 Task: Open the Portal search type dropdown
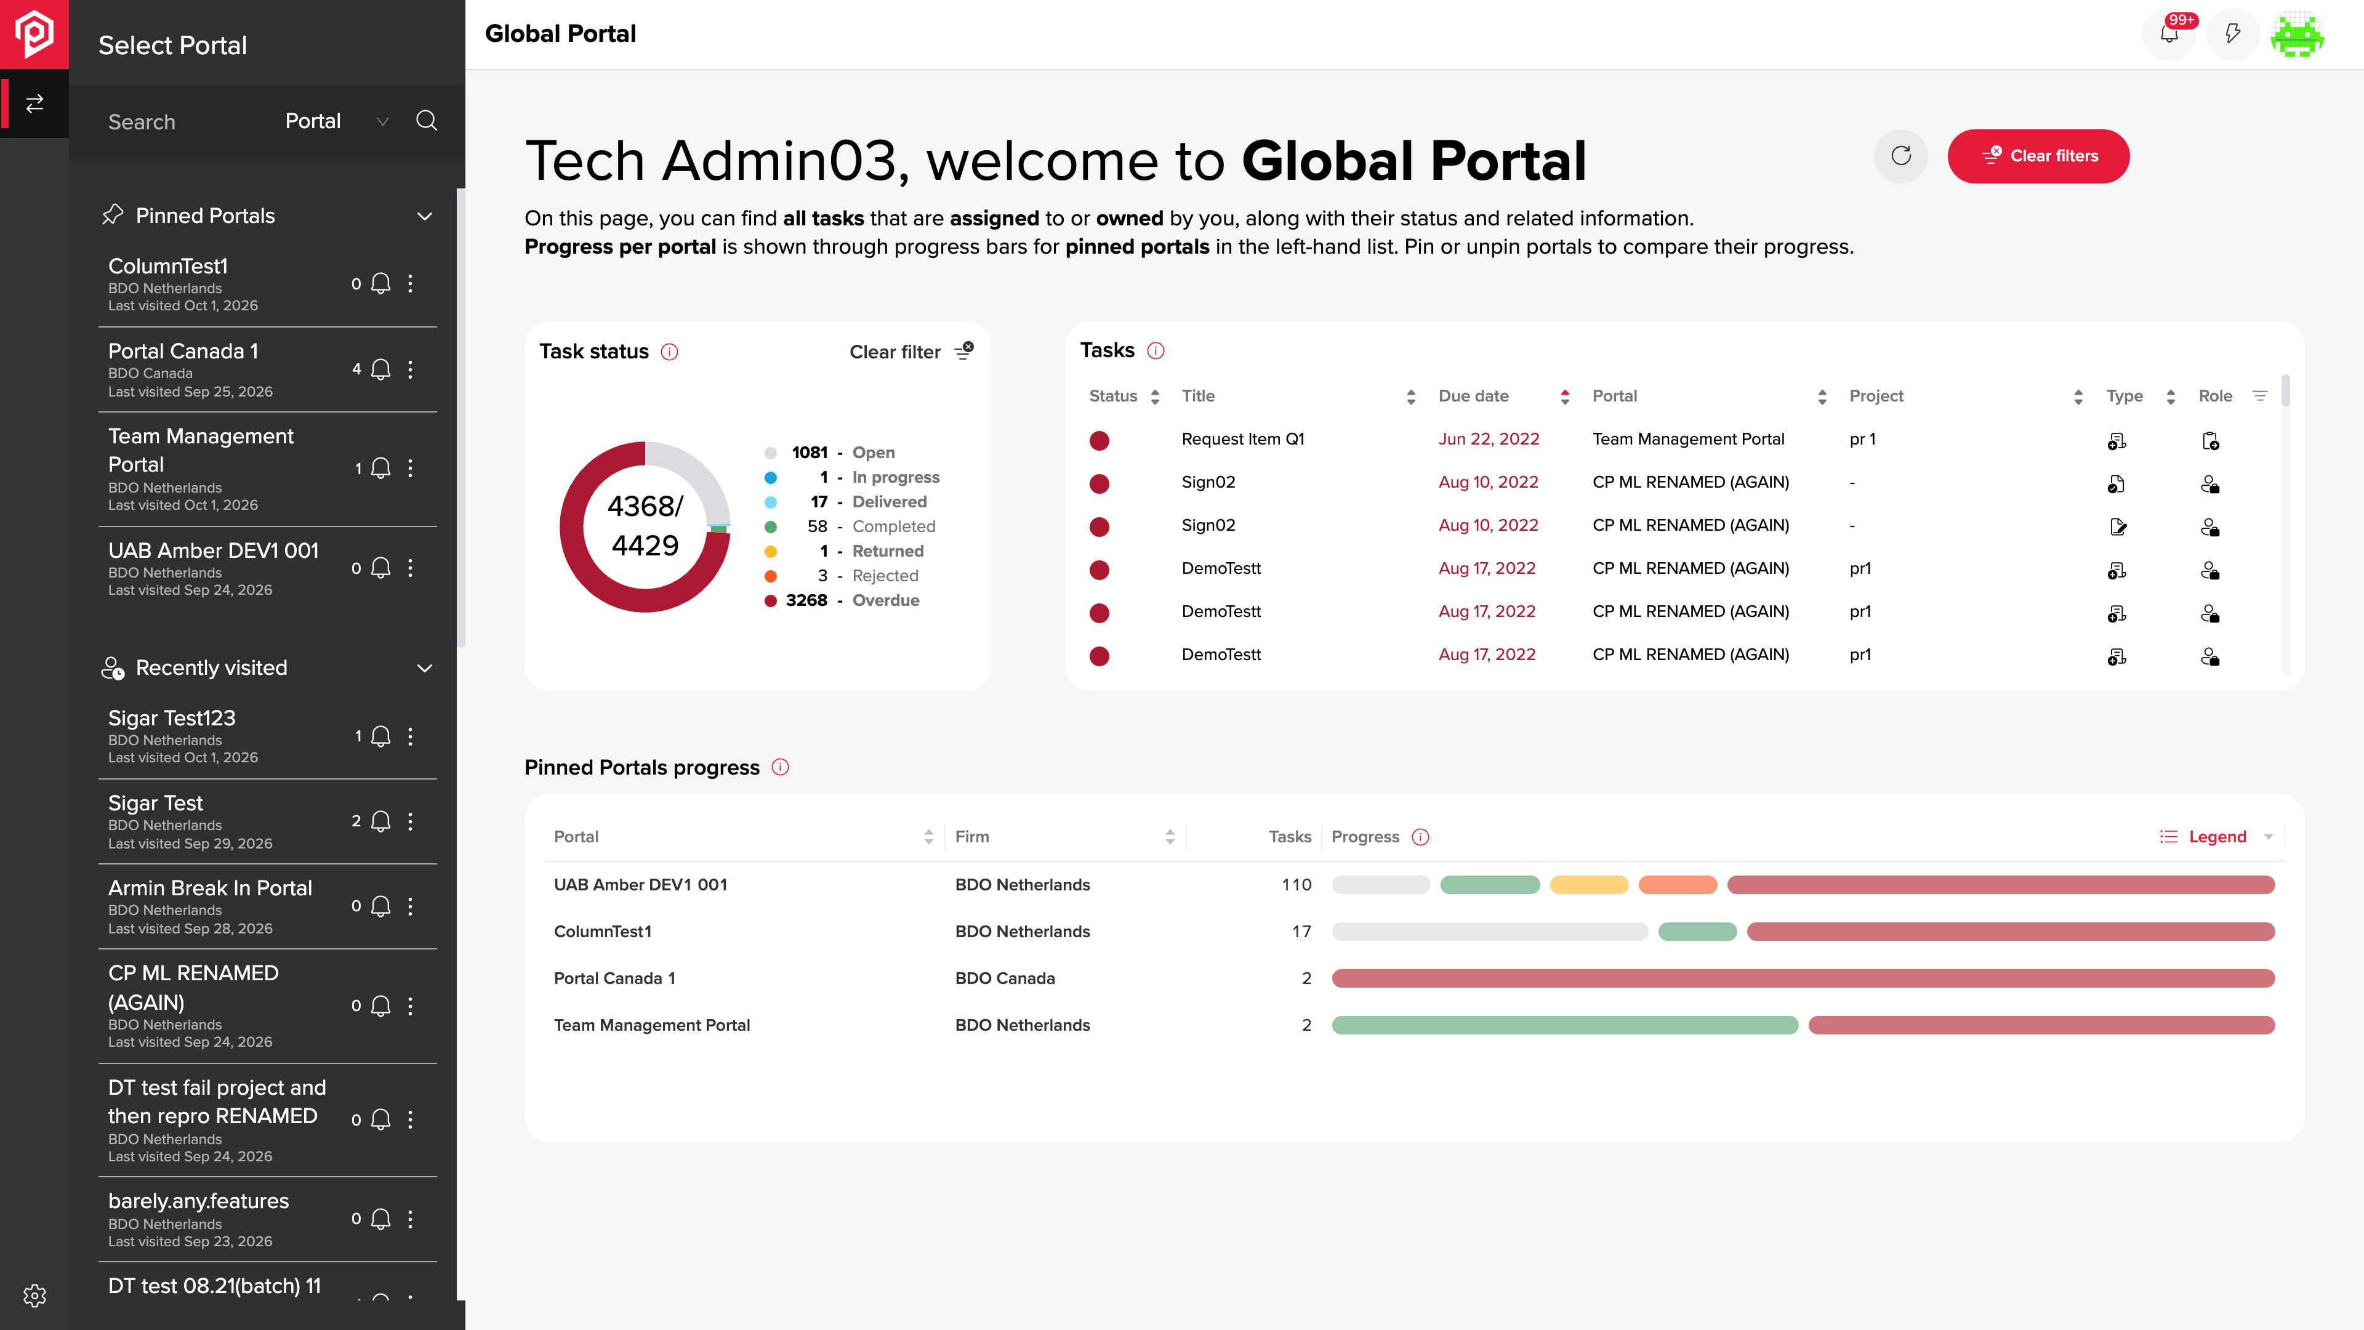[337, 121]
